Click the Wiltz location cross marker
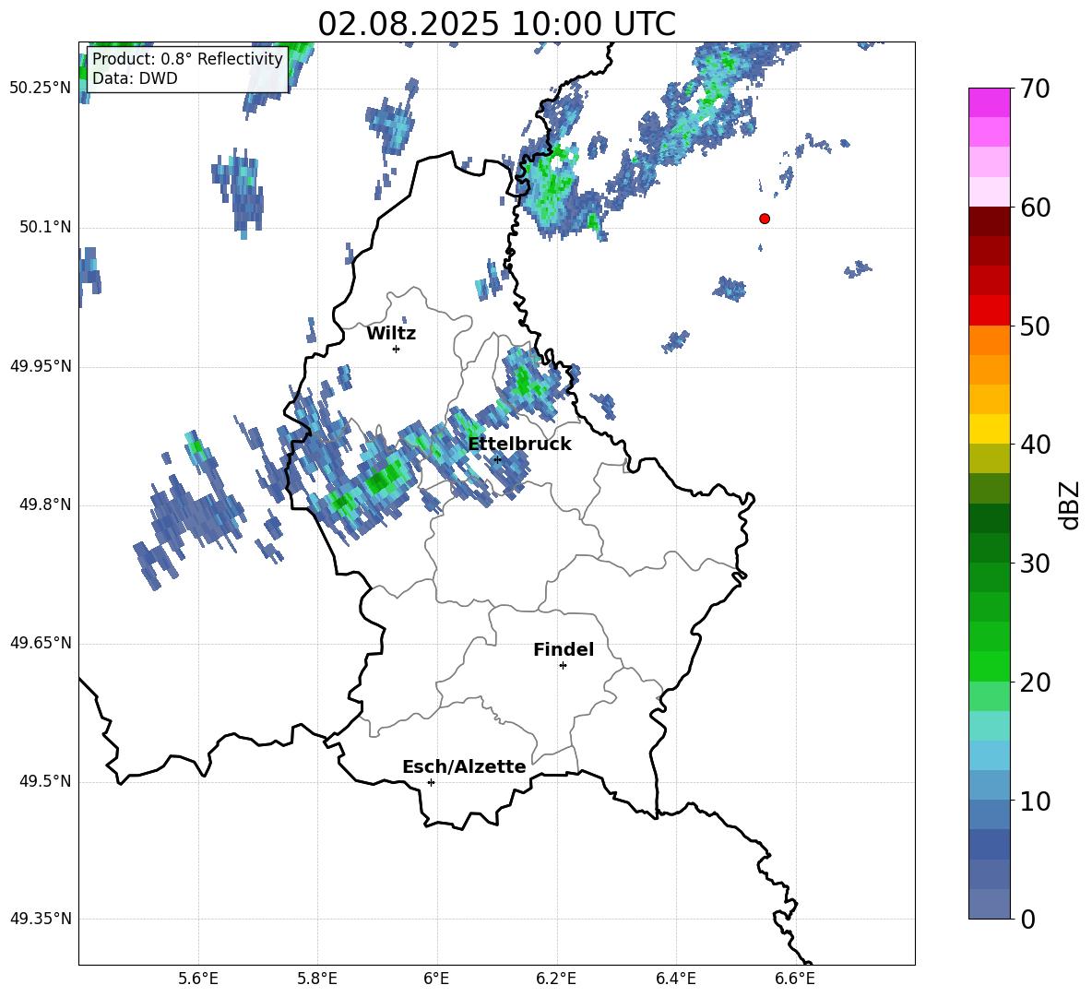1092x997 pixels. coord(397,349)
